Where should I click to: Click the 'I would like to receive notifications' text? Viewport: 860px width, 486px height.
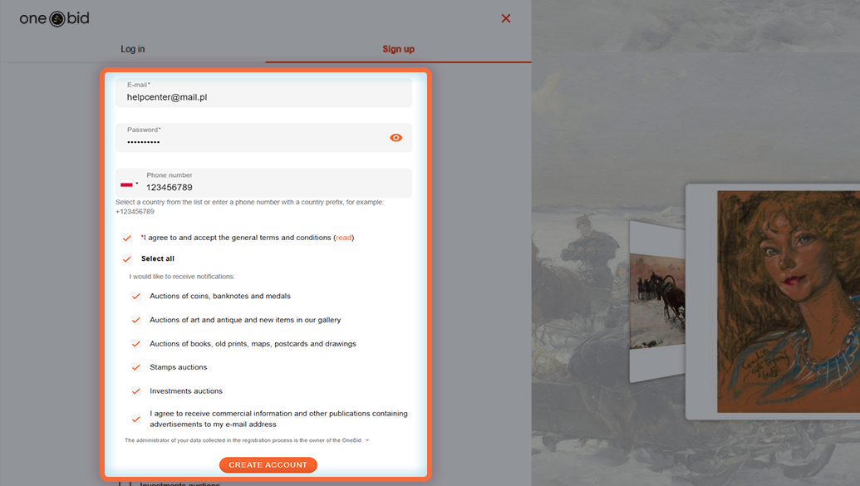[x=181, y=277]
